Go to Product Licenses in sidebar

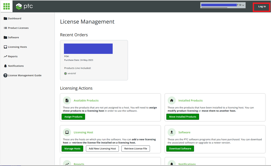point(18,28)
